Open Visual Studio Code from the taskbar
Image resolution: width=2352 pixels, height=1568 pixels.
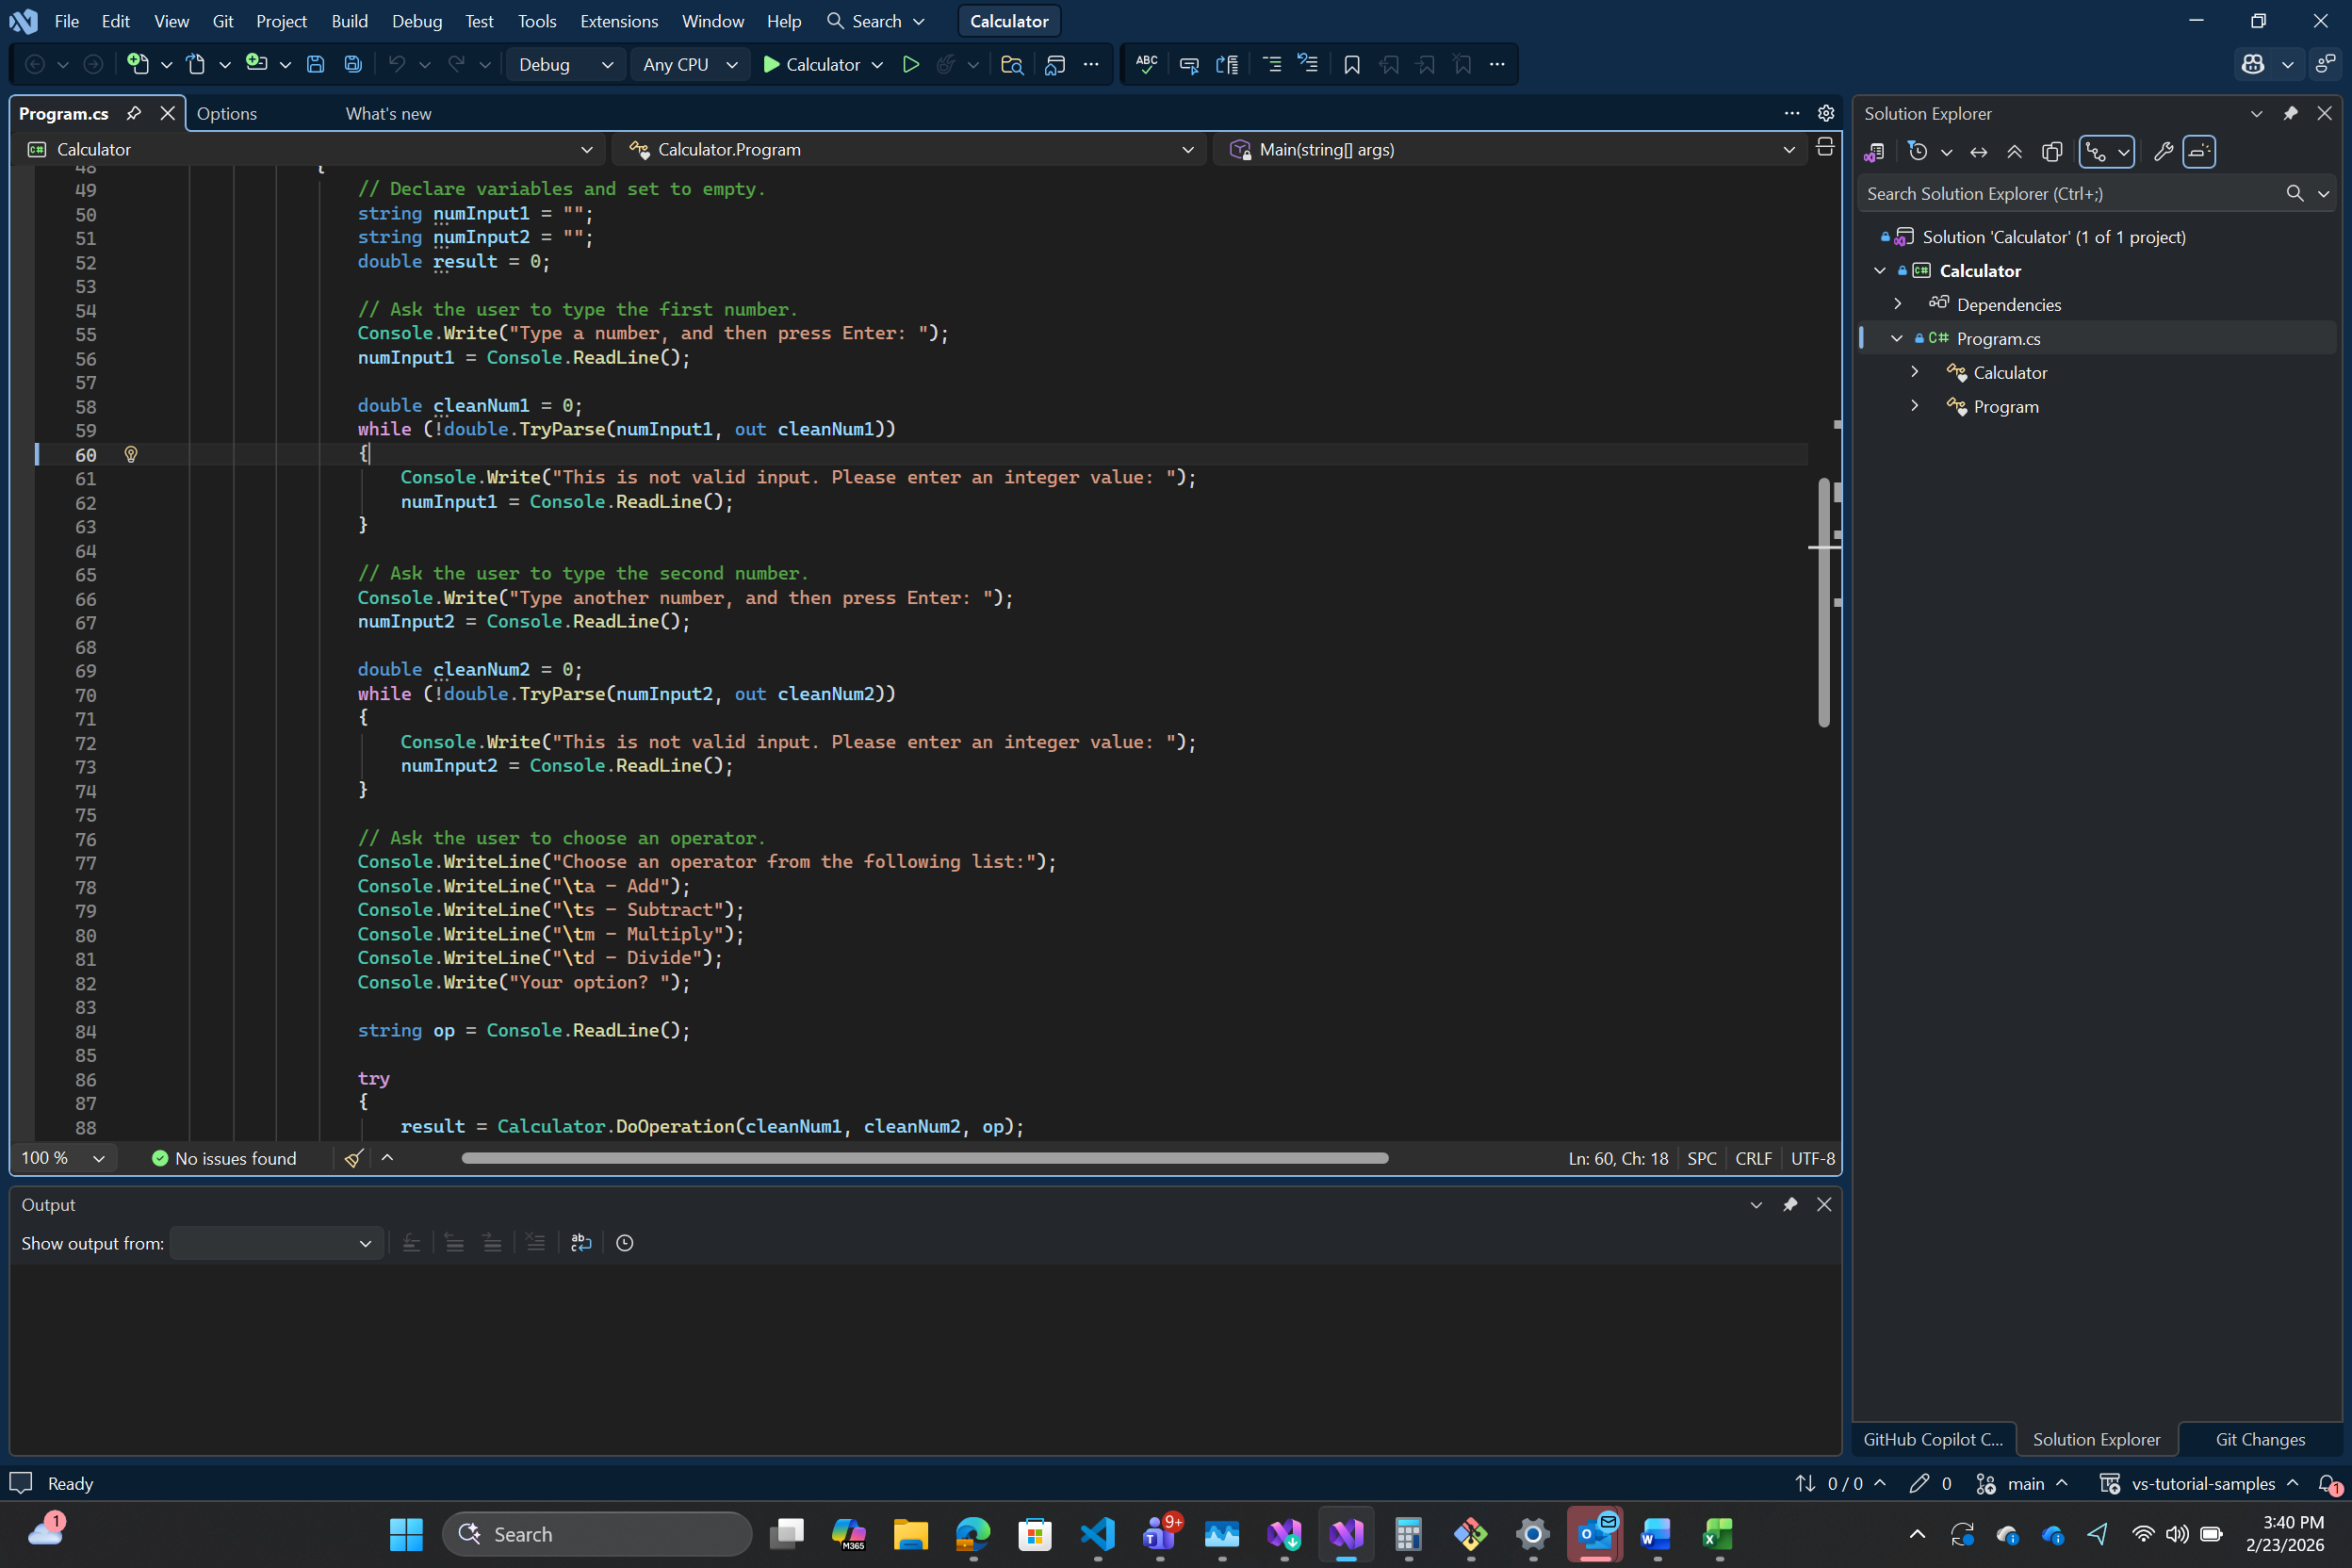coord(1097,1534)
